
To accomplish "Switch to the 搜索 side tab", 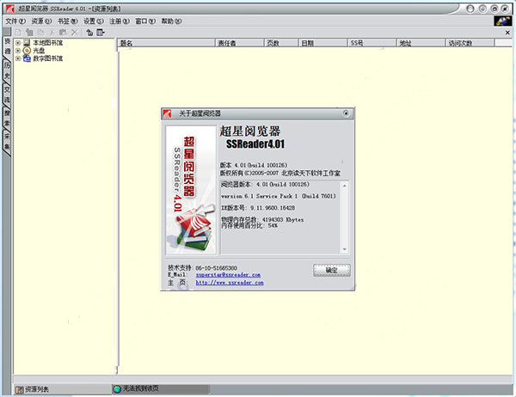I will 7,118.
